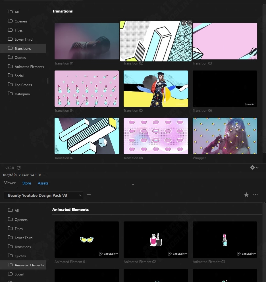
Task: Select the Transition 01 thumbnail
Action: click(87, 41)
